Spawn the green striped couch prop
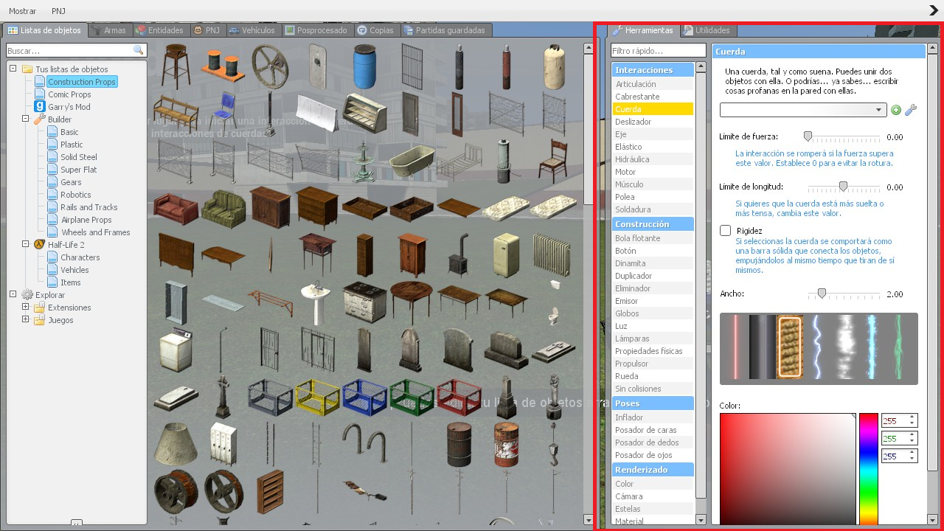 tap(223, 206)
